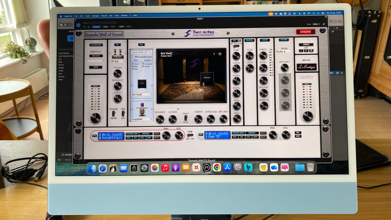Open Trash in the Dock

coord(310,167)
